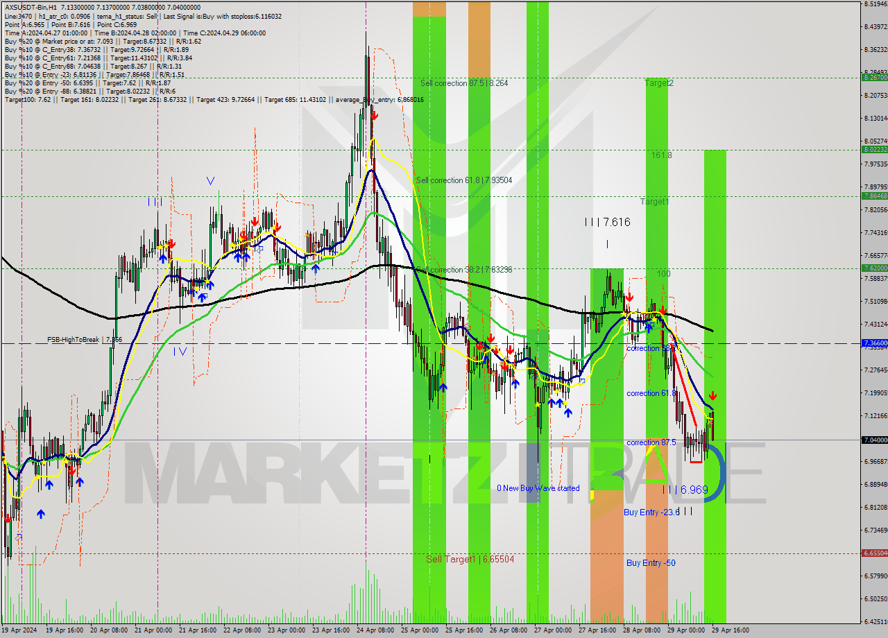Select the red down arrow above the 29 Apr candles

(713, 396)
